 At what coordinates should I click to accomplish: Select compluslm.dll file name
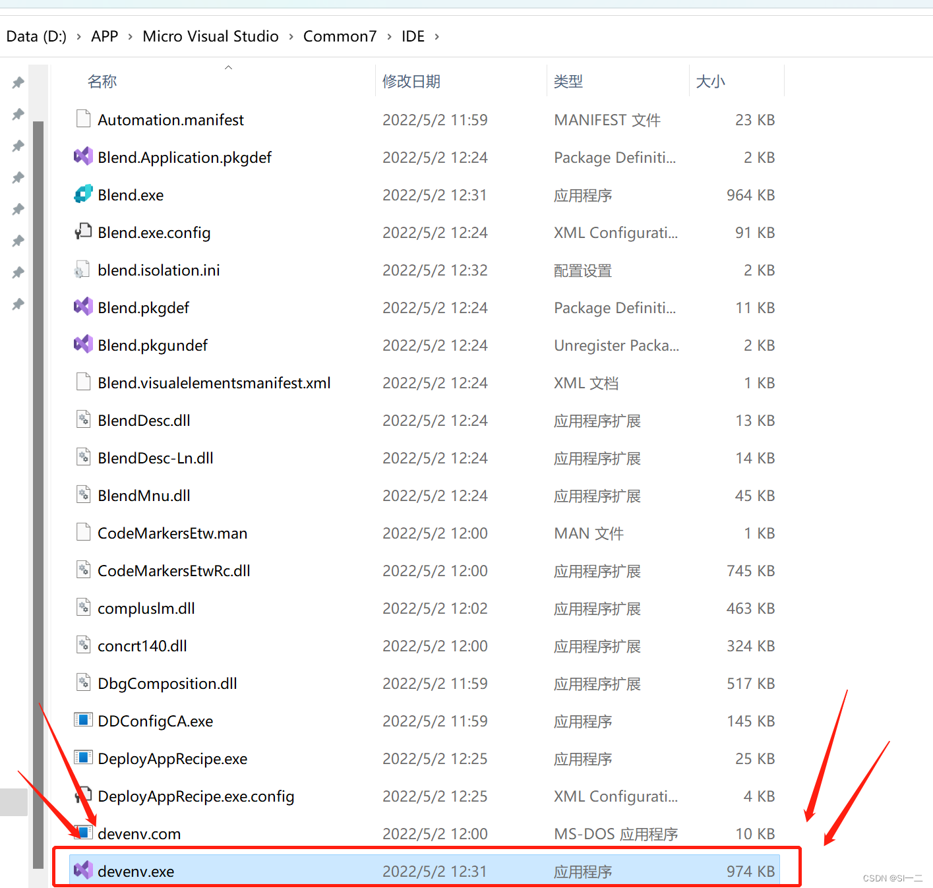(146, 608)
